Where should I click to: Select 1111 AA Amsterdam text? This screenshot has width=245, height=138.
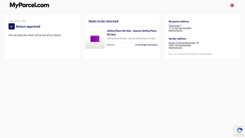[x=180, y=28]
